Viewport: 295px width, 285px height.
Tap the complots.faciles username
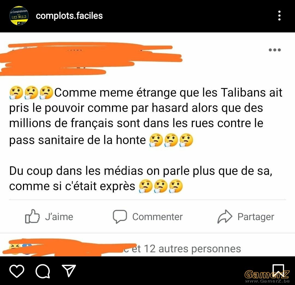click(x=69, y=16)
